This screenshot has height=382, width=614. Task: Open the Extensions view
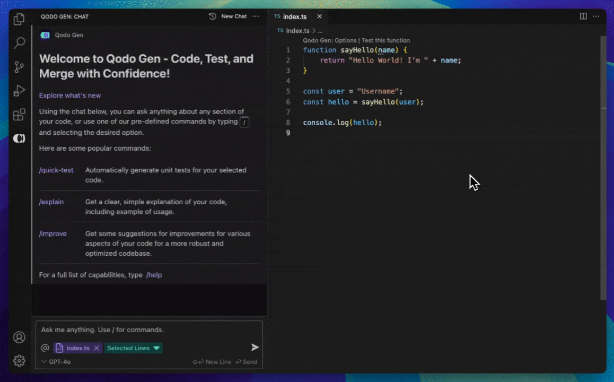point(19,115)
